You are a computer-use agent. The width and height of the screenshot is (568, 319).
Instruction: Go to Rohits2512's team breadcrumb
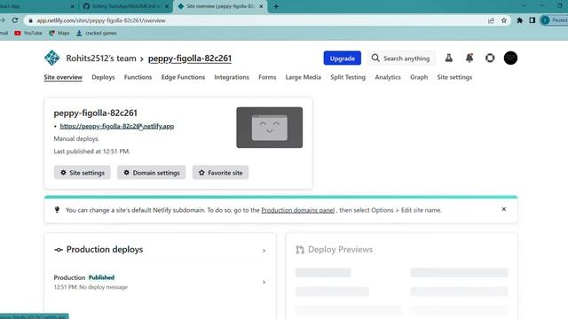tap(101, 58)
